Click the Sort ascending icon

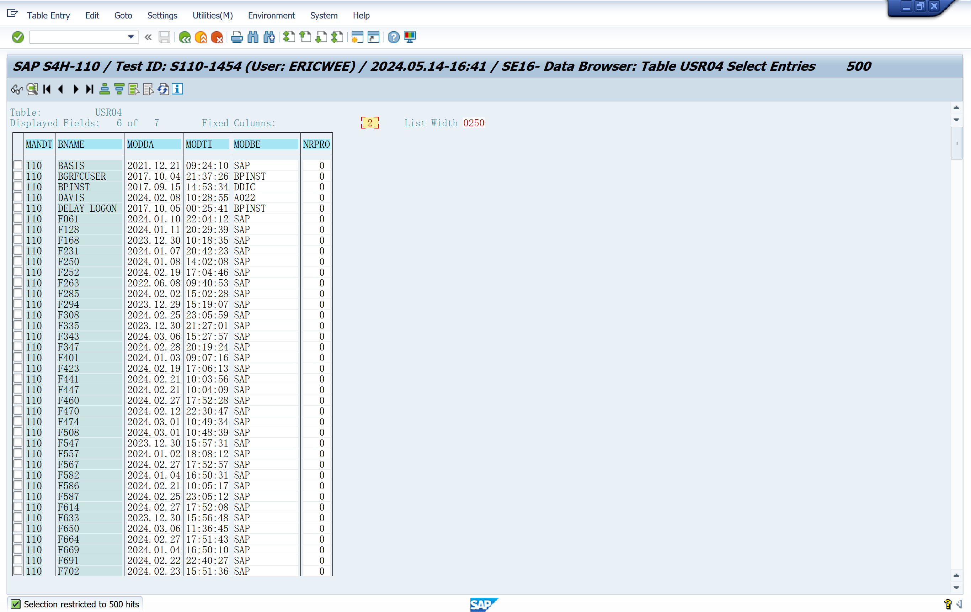[x=105, y=89]
